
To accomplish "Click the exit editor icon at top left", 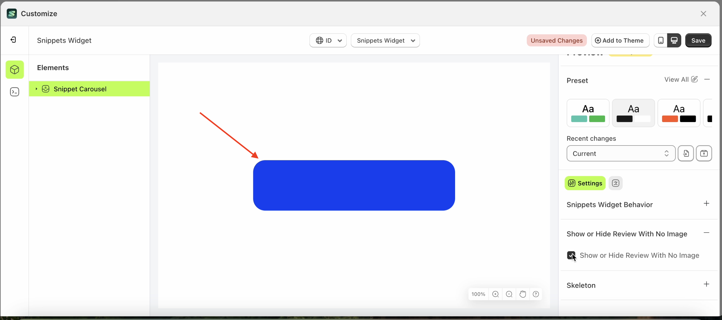I will [x=13, y=40].
